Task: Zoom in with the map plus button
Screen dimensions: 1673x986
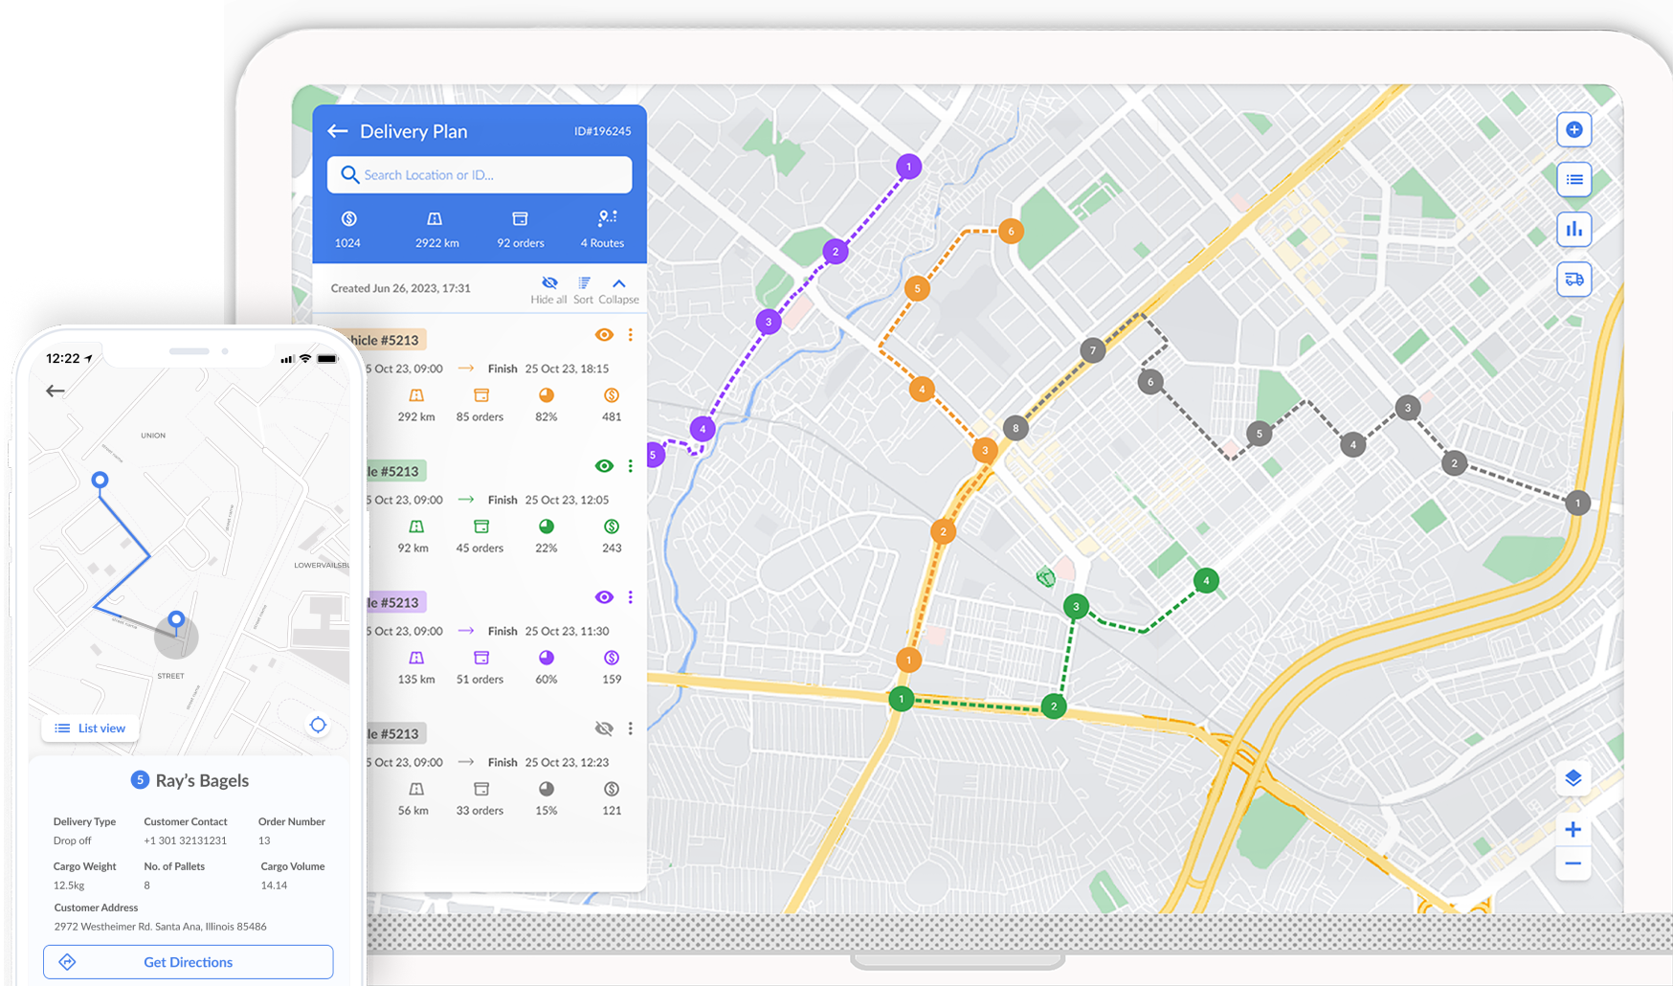Action: click(1573, 829)
